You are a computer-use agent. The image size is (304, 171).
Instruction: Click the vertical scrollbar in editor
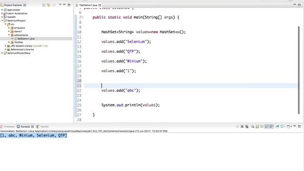coord(299,70)
